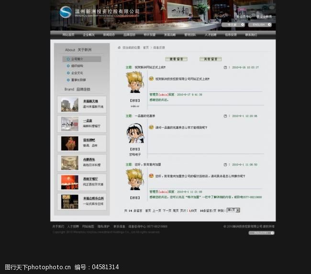The width and height of the screenshot is (311, 274).
Task: Go to 尾页 last page
Action: [176, 211]
